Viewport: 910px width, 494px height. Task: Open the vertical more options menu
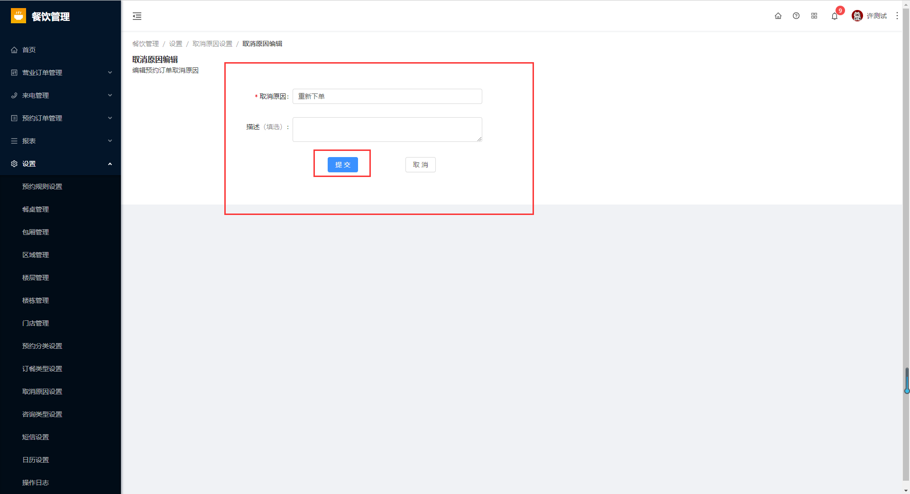(897, 16)
